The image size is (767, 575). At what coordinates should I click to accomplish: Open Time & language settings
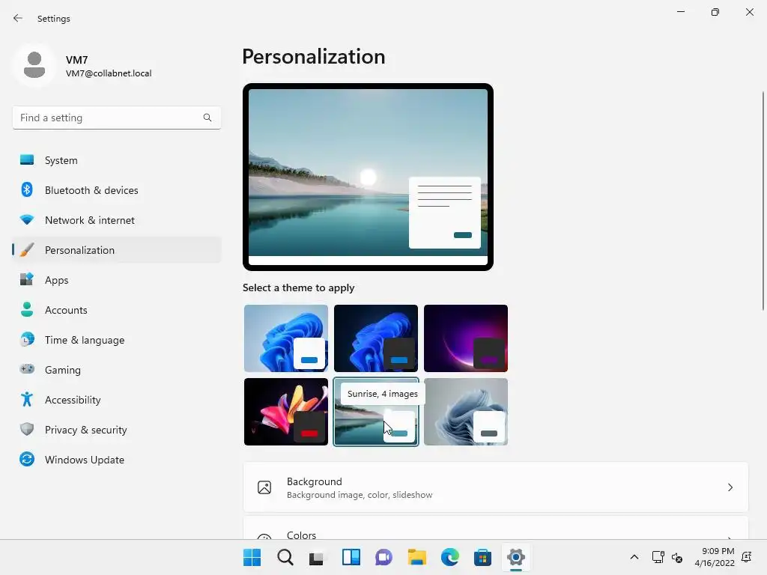[x=117, y=340]
